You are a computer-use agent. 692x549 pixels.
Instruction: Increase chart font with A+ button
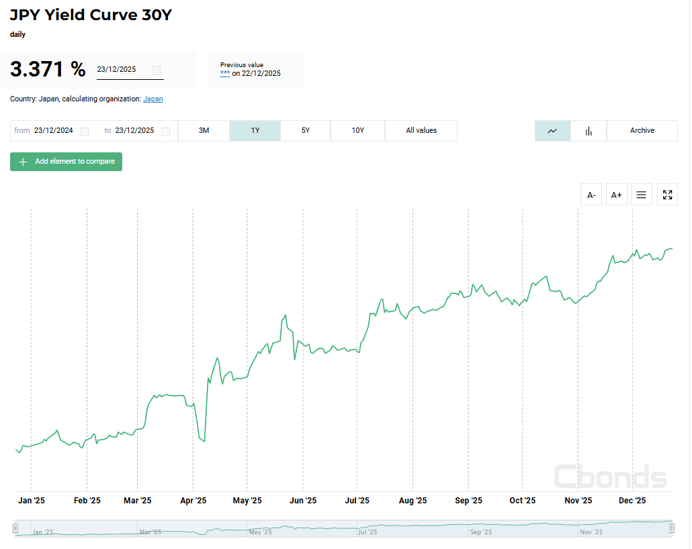click(x=617, y=195)
